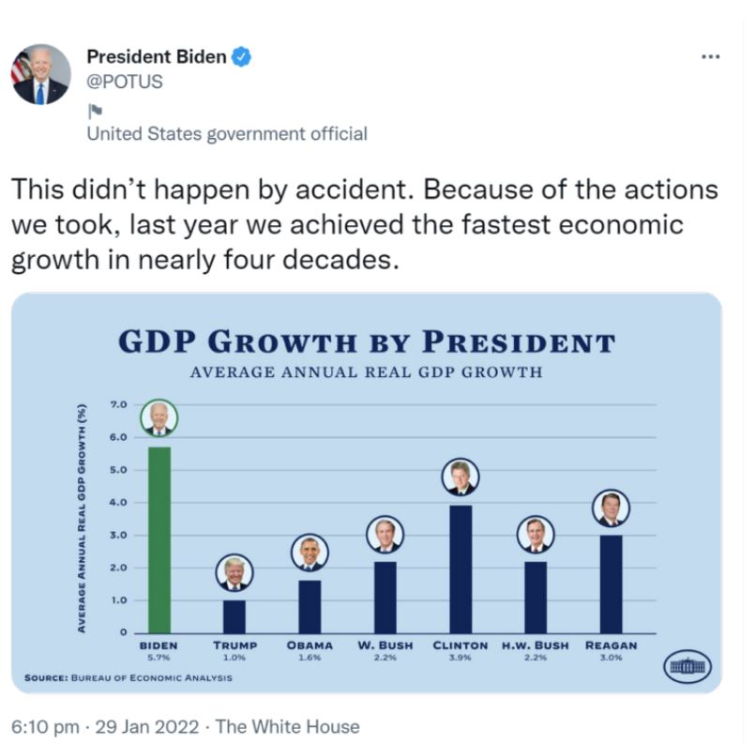The image size is (755, 743).
Task: Open the President Biden display name
Action: point(157,57)
